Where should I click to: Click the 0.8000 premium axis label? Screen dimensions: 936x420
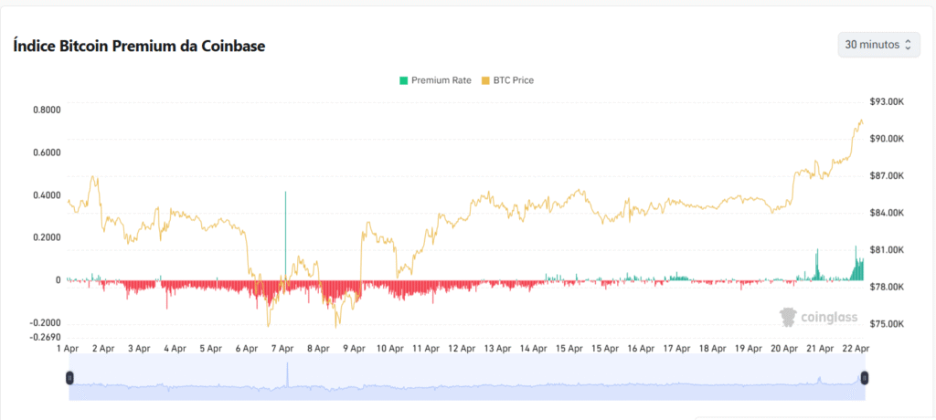tap(47, 110)
